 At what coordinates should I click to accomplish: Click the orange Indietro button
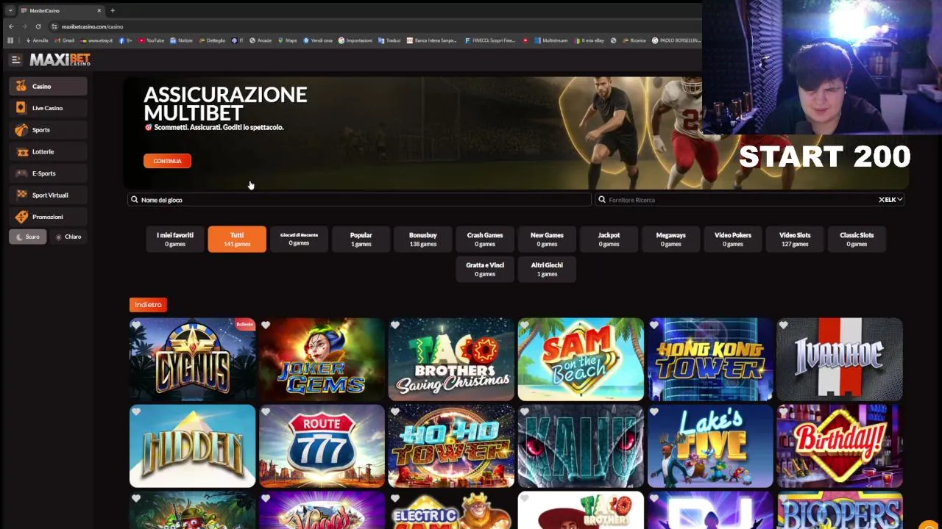(x=148, y=305)
